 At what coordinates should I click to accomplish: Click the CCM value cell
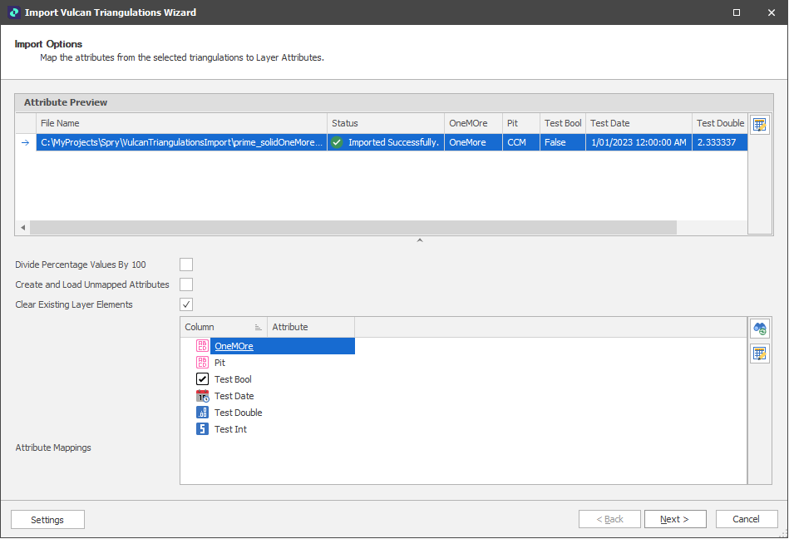click(520, 142)
